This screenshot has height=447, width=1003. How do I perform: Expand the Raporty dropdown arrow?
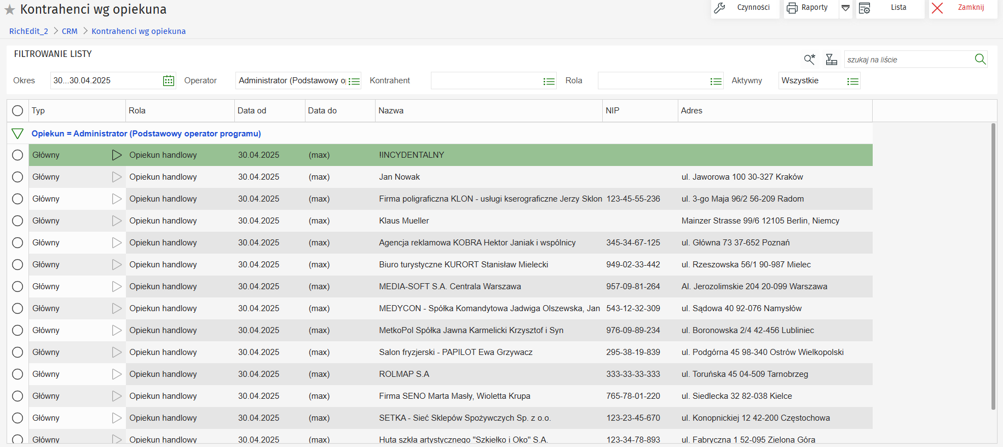pyautogui.click(x=845, y=8)
